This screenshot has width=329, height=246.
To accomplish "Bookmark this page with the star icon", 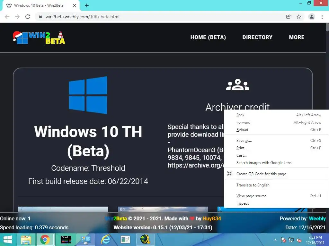I will pyautogui.click(x=299, y=17).
